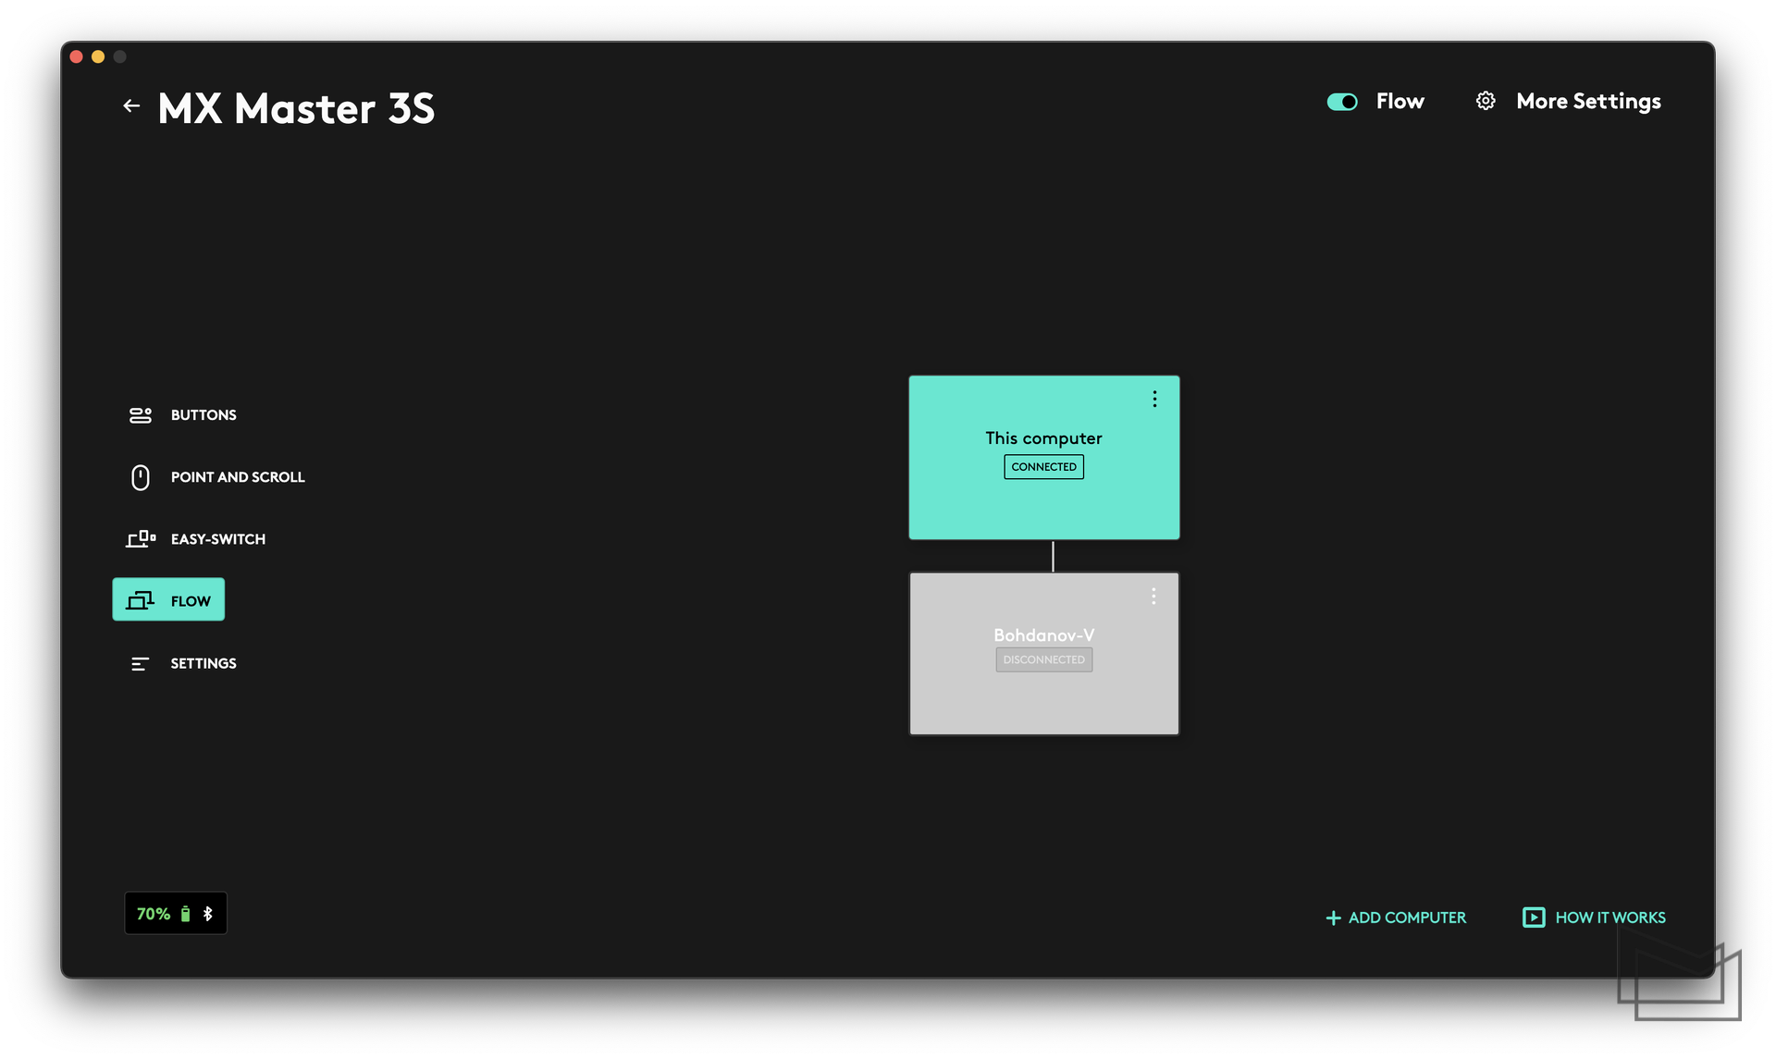Select the FLOW menu tab
Image resolution: width=1776 pixels, height=1059 pixels.
coord(167,598)
